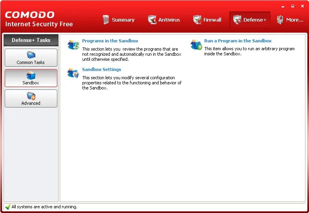The width and height of the screenshot is (309, 213).
Task: Click the Internet Security Free title text
Action: [39, 24]
